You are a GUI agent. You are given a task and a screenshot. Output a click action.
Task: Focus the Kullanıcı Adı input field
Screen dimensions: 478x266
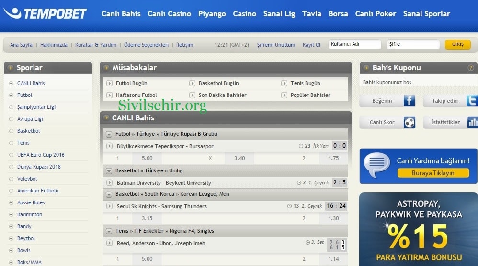pos(354,44)
